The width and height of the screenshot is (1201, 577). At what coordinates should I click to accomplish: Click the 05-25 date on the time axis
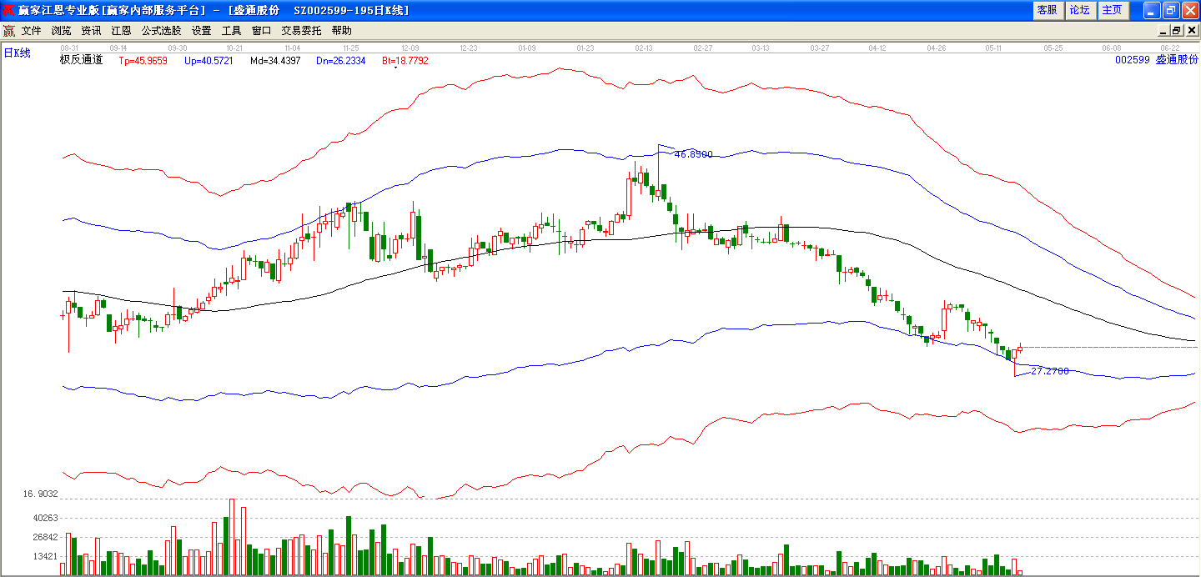tap(1053, 48)
